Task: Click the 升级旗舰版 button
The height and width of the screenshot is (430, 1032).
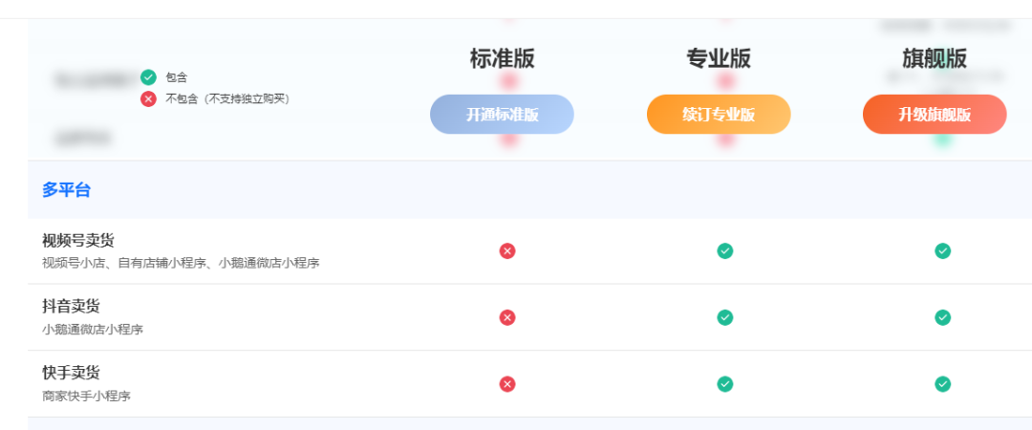Action: pos(935,115)
